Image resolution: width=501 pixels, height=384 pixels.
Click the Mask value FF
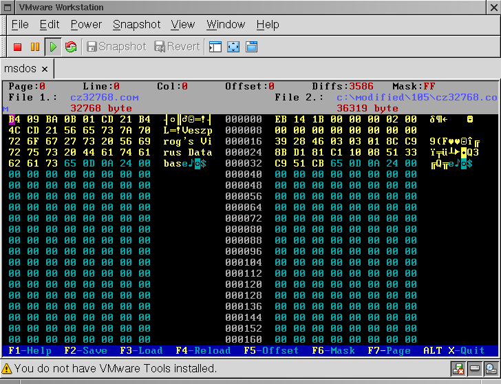(x=429, y=86)
